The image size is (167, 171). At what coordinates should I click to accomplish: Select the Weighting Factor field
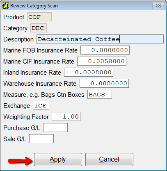point(66,116)
